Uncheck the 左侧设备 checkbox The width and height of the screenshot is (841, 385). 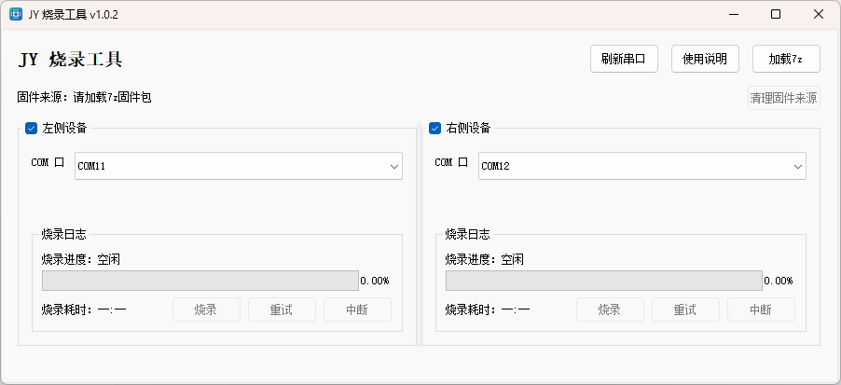[x=31, y=128]
